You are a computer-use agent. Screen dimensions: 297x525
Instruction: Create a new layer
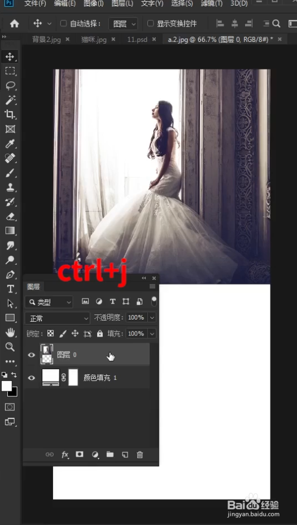click(x=125, y=454)
